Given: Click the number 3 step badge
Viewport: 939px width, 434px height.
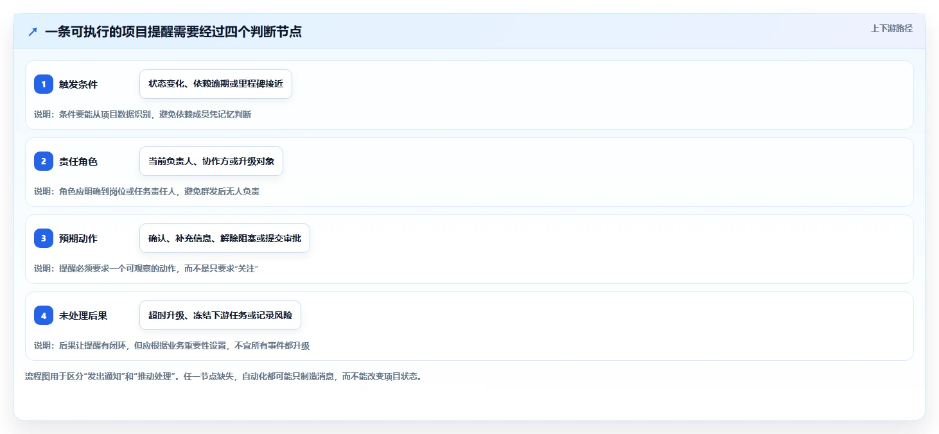Looking at the screenshot, I should [44, 238].
